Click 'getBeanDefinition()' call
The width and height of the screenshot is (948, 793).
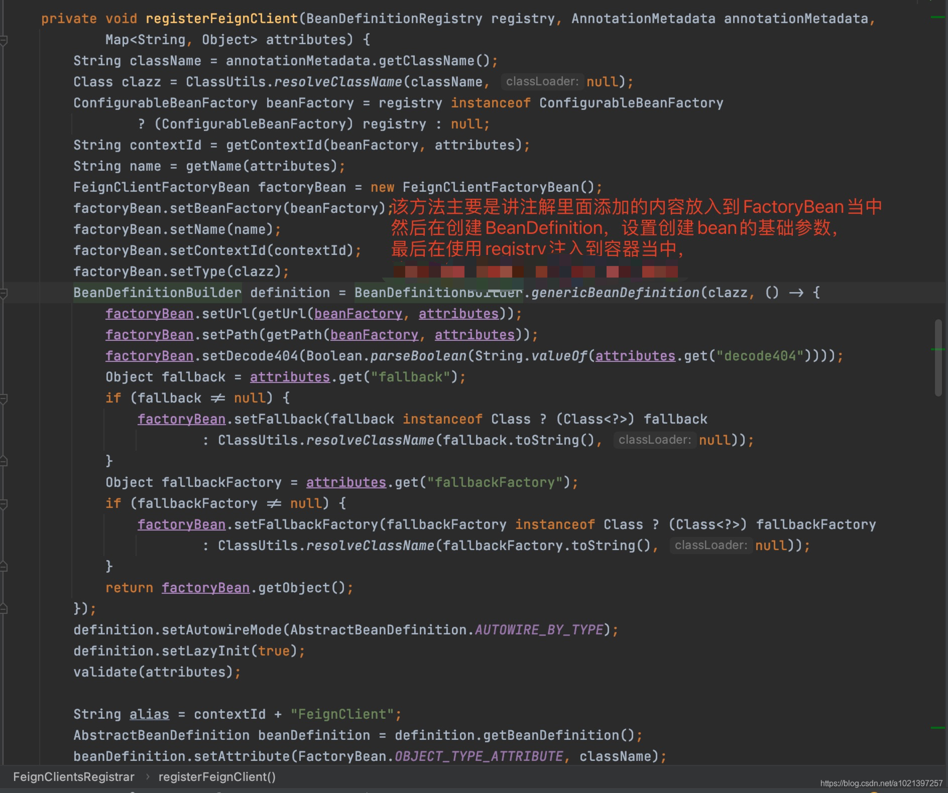[x=559, y=735]
